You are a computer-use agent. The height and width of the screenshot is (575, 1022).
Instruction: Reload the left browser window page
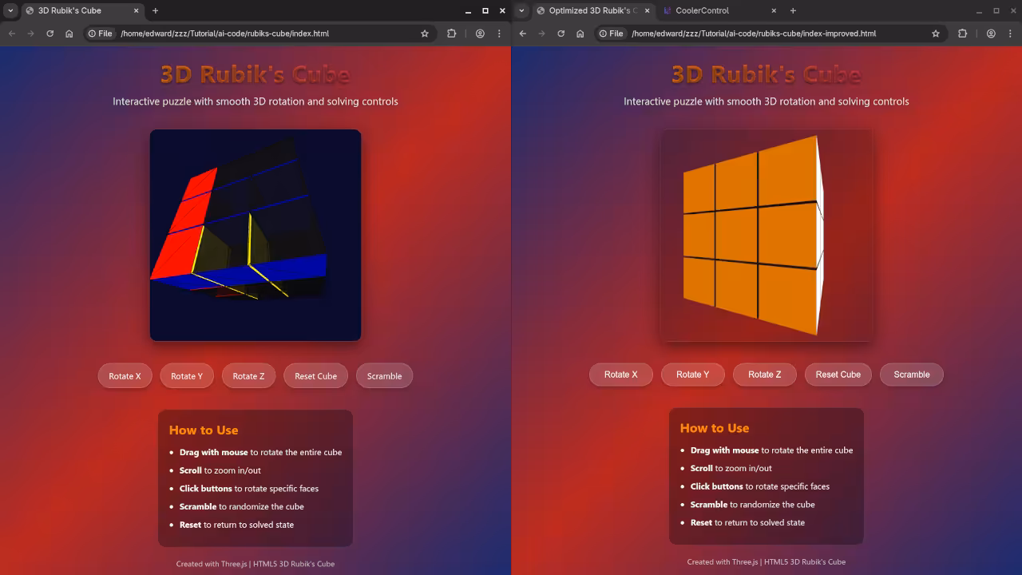tap(50, 34)
